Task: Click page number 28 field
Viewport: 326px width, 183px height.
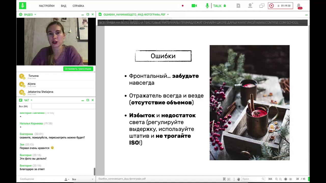Action: [297, 179]
